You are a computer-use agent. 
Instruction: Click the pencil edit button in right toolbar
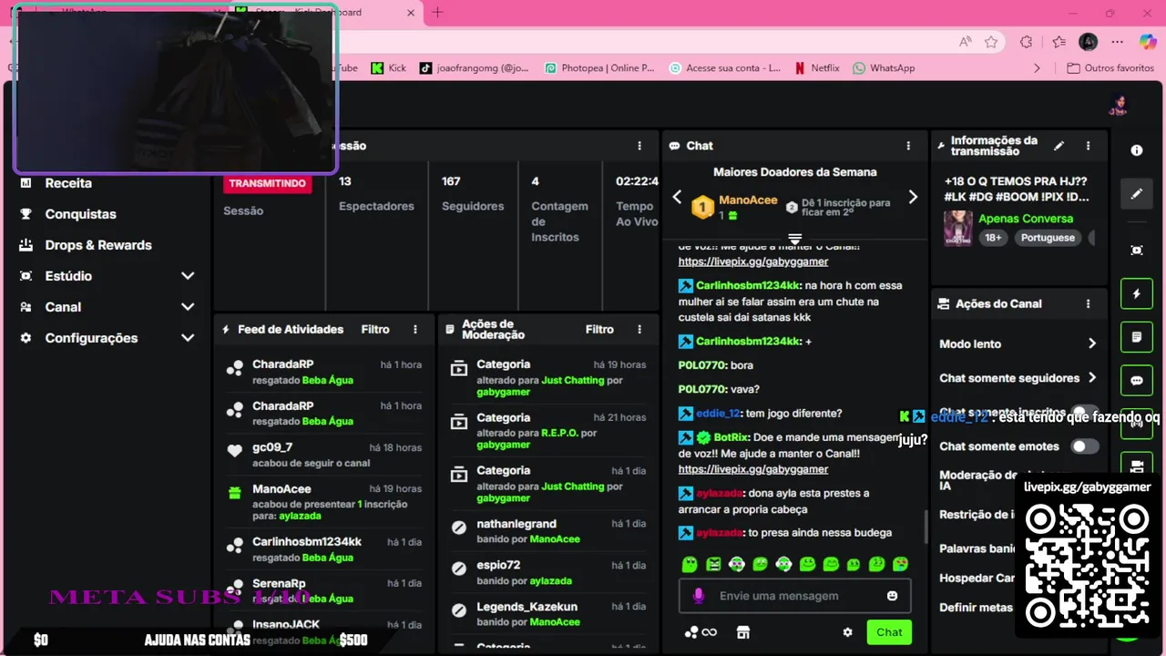[1137, 194]
